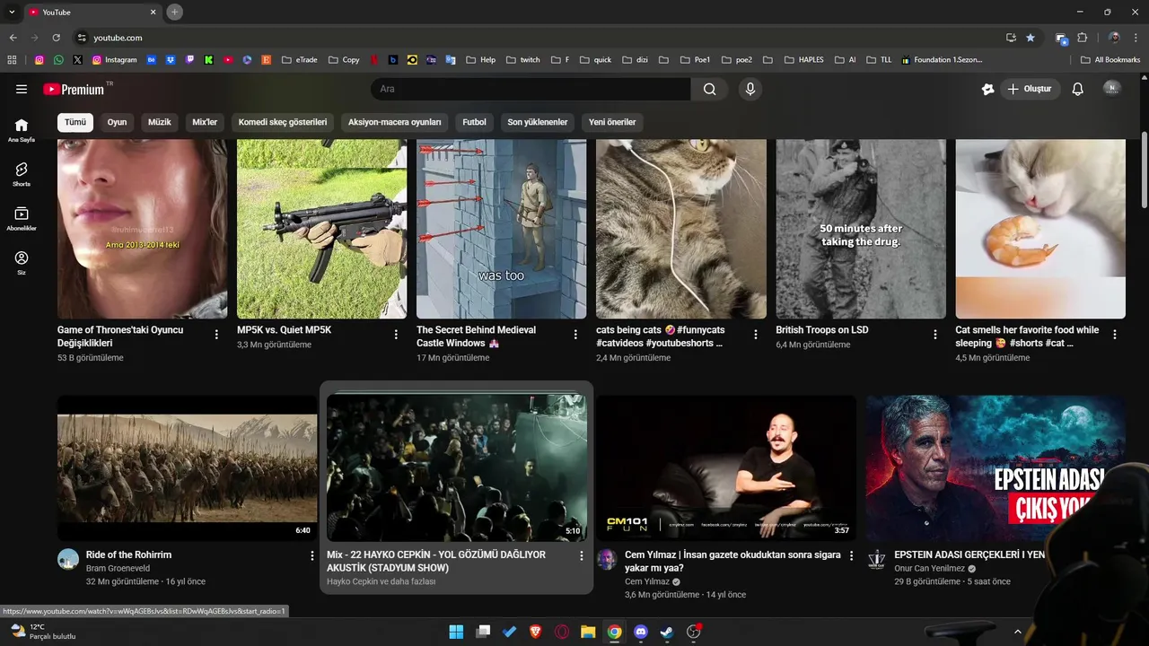
Task: Open the British Troops on LSD thumbnail
Action: [x=861, y=229]
